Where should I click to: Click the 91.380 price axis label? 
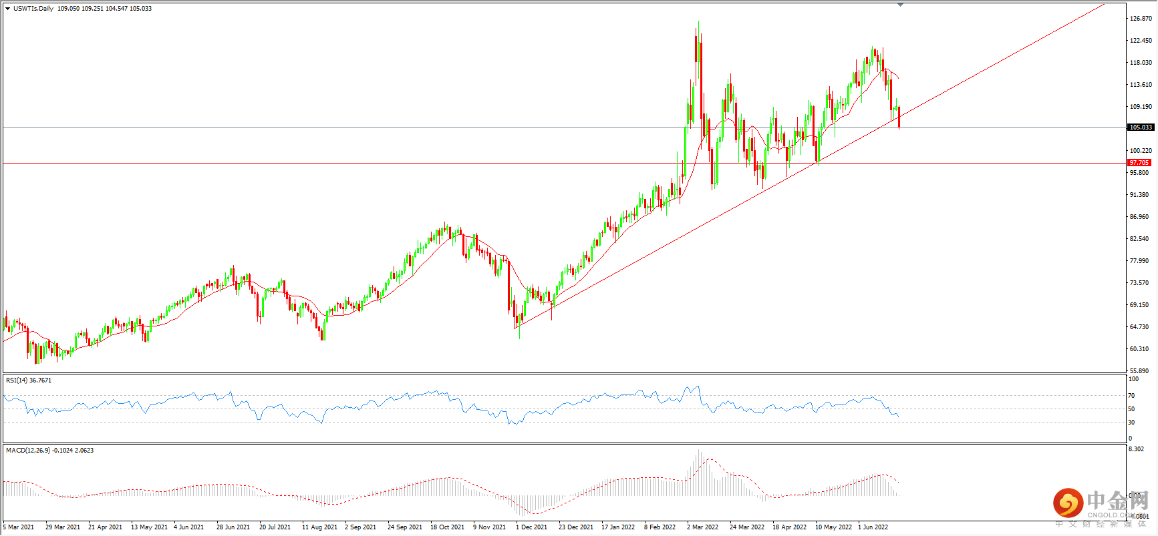click(1139, 195)
